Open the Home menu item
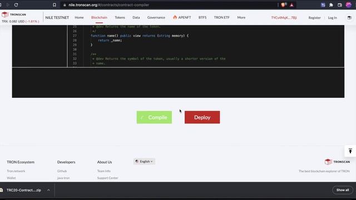 tap(79, 17)
